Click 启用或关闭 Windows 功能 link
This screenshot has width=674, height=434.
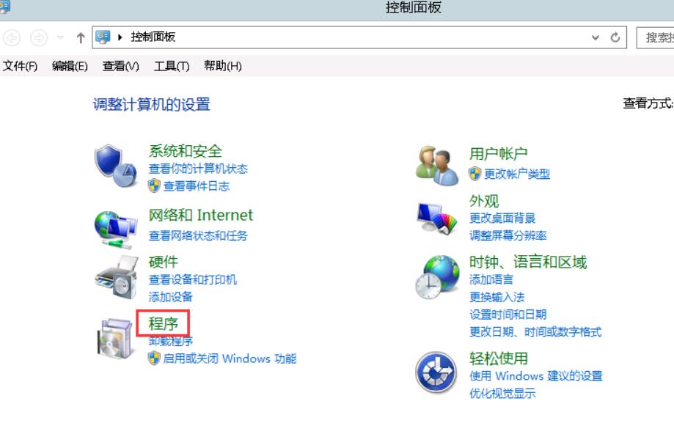pos(230,358)
